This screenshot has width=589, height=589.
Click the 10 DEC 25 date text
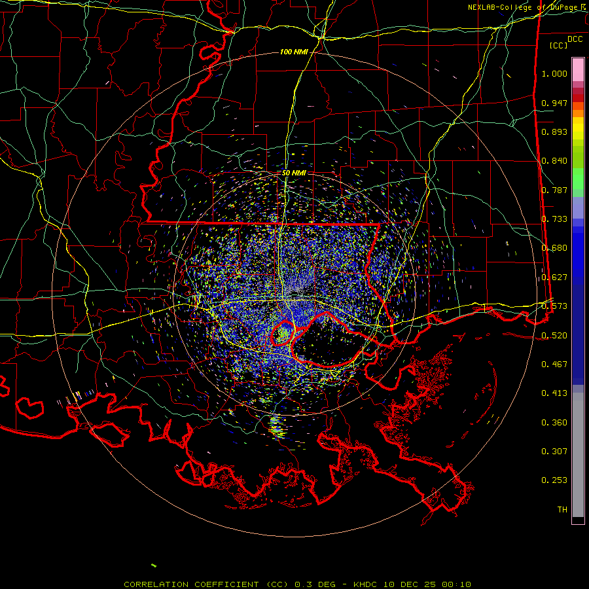click(410, 584)
